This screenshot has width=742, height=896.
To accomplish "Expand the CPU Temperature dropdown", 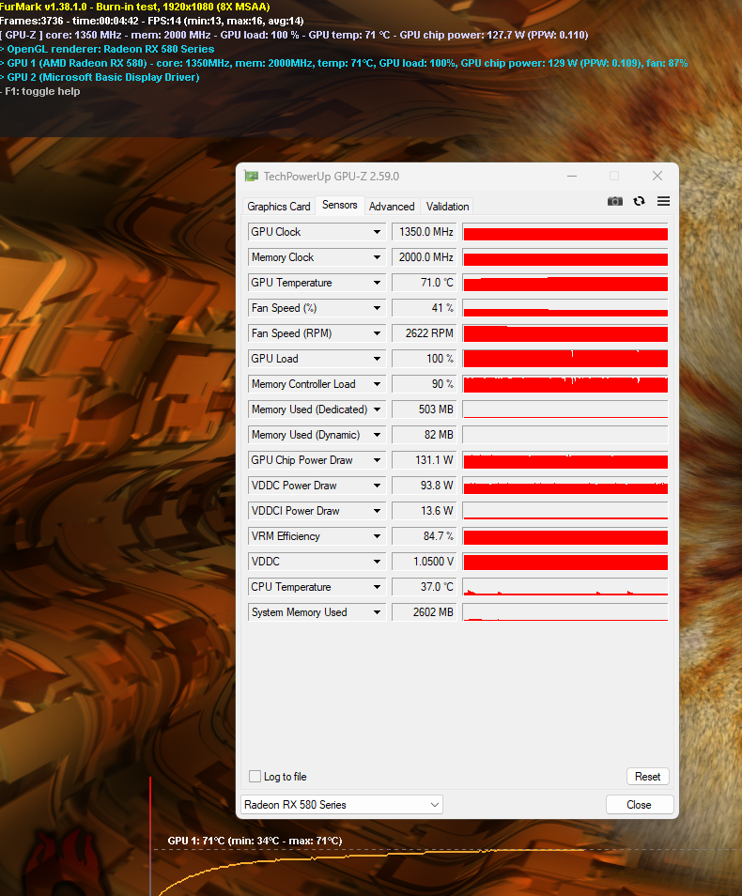I will tap(377, 587).
